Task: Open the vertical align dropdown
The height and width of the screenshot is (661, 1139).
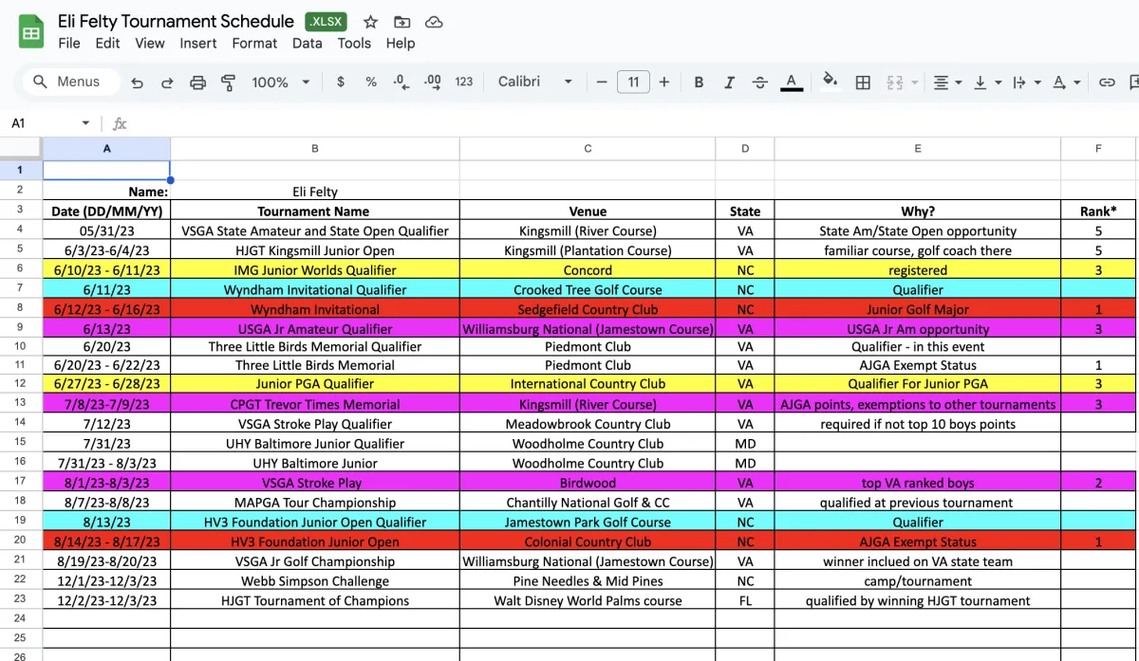Action: (987, 83)
